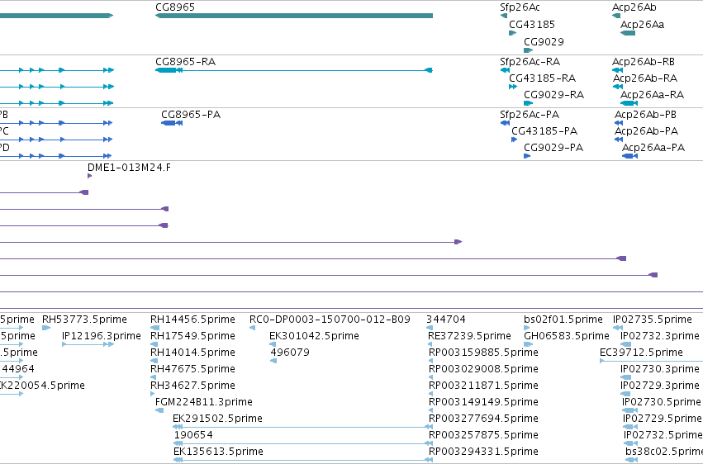703x464 pixels.
Task: Select the EK291502.5prime EST label
Action: coord(217,419)
